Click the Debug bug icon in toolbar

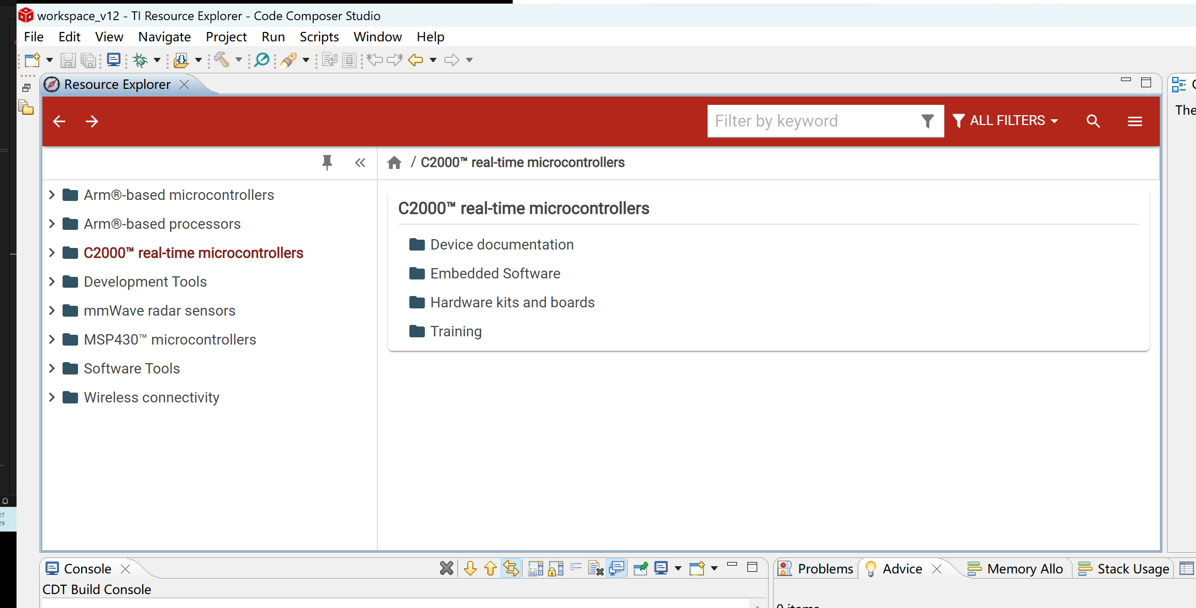[140, 60]
